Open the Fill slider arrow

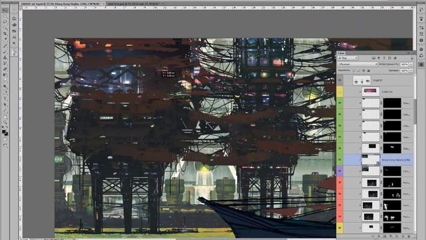pos(411,71)
